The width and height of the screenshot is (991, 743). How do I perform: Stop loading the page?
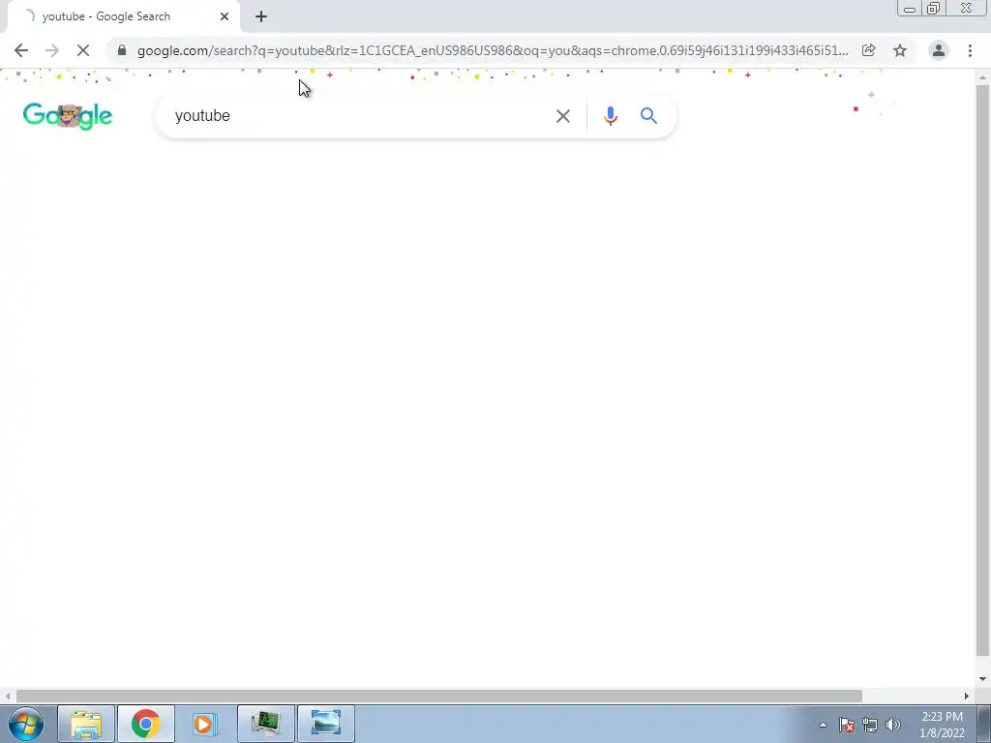(83, 50)
